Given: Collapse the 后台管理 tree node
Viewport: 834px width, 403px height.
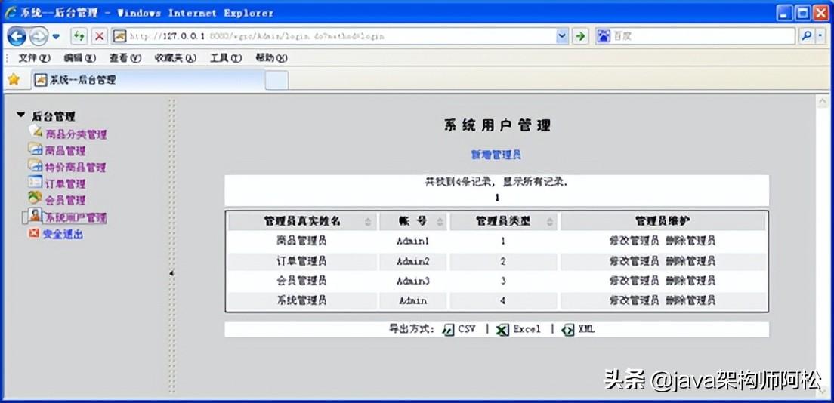Looking at the screenshot, I should click(20, 115).
